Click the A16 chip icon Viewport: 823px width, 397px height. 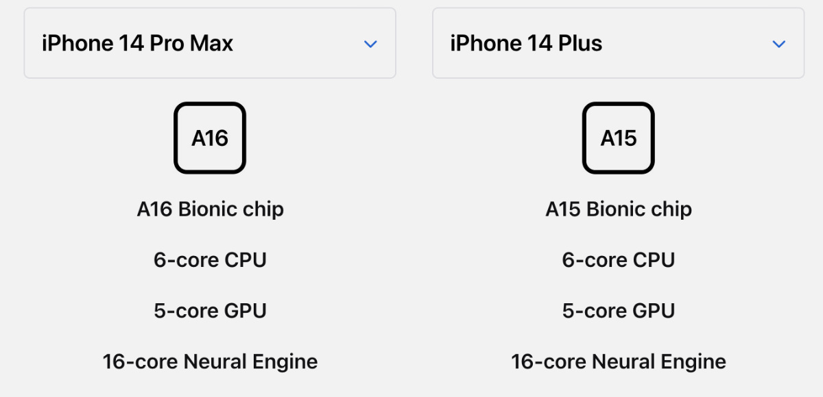[x=210, y=138]
